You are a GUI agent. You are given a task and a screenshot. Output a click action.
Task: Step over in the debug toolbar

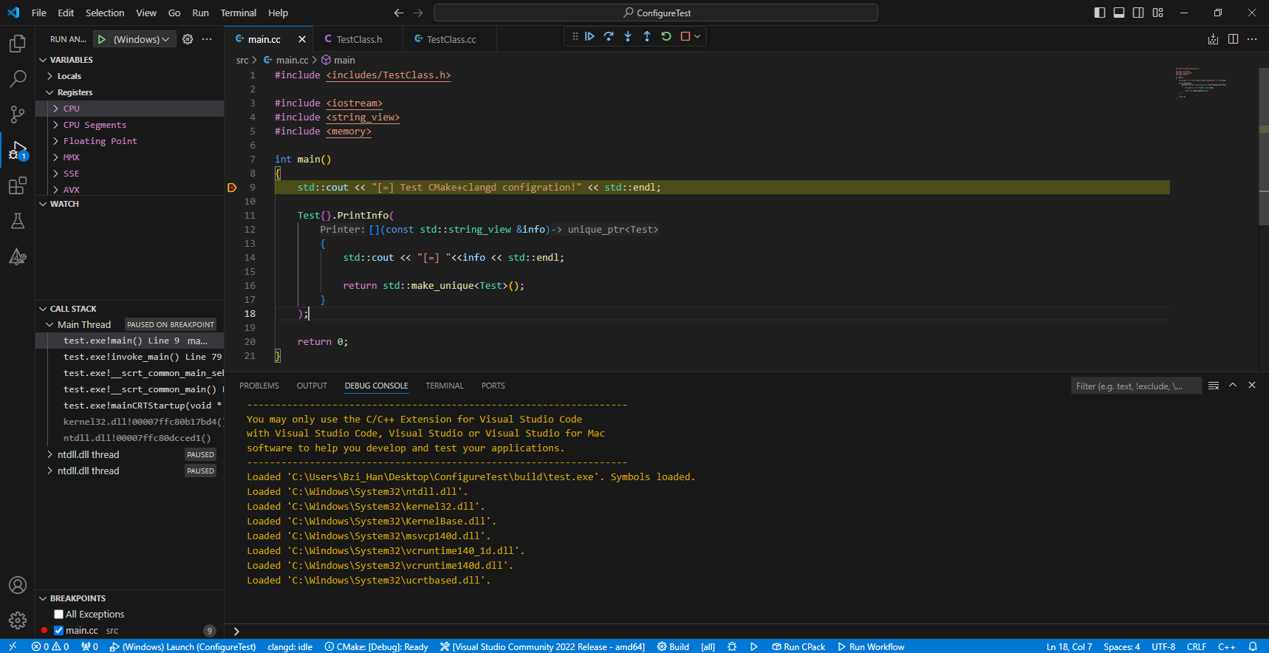[609, 36]
